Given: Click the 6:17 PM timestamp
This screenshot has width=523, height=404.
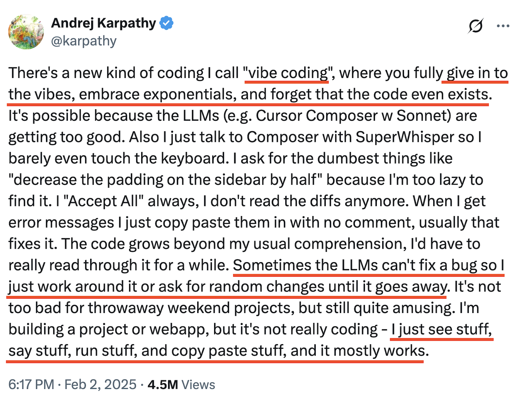Looking at the screenshot, I should [x=31, y=385].
